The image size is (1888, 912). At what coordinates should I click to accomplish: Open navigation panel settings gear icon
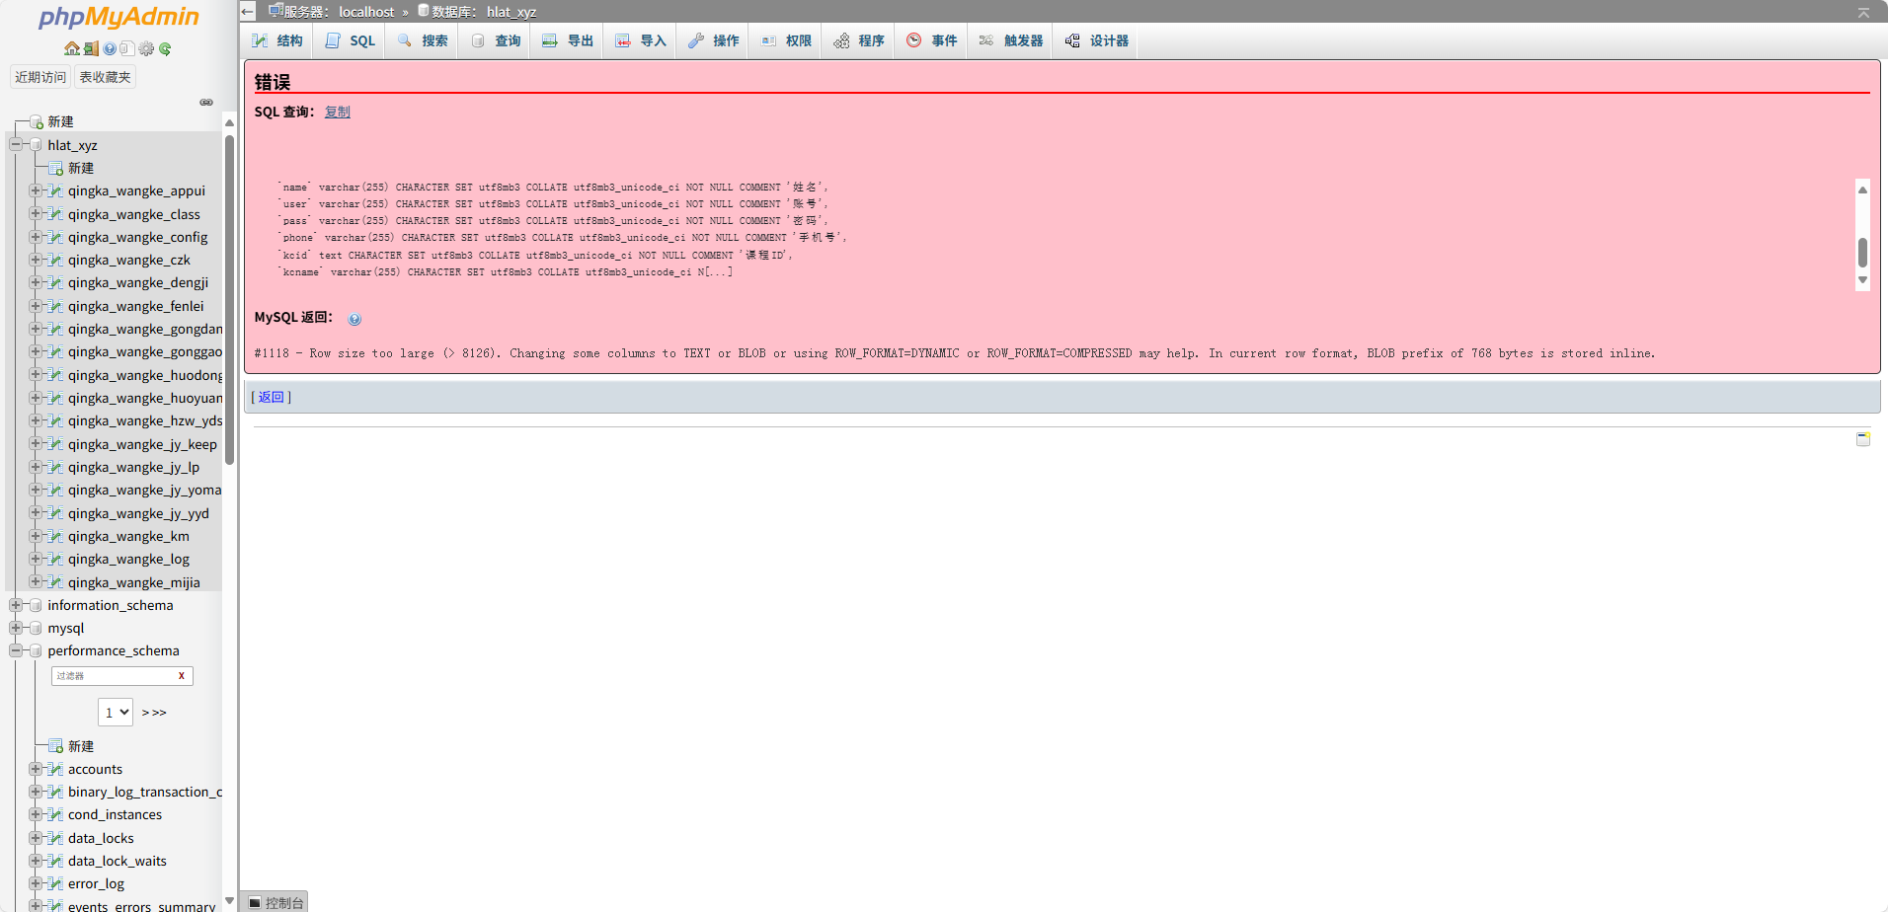click(146, 48)
